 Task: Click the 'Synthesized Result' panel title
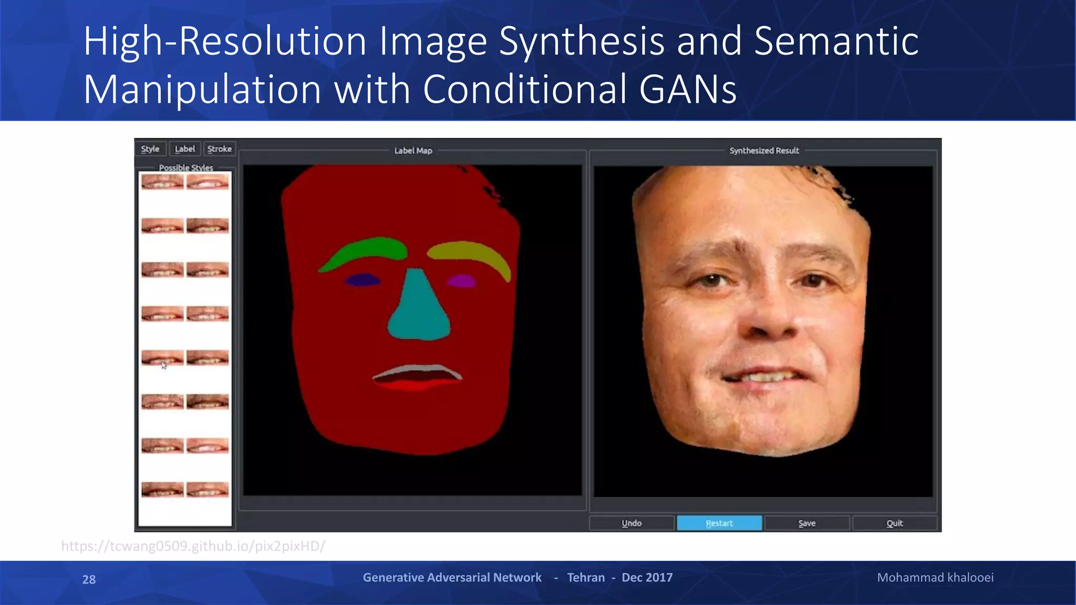click(x=764, y=151)
